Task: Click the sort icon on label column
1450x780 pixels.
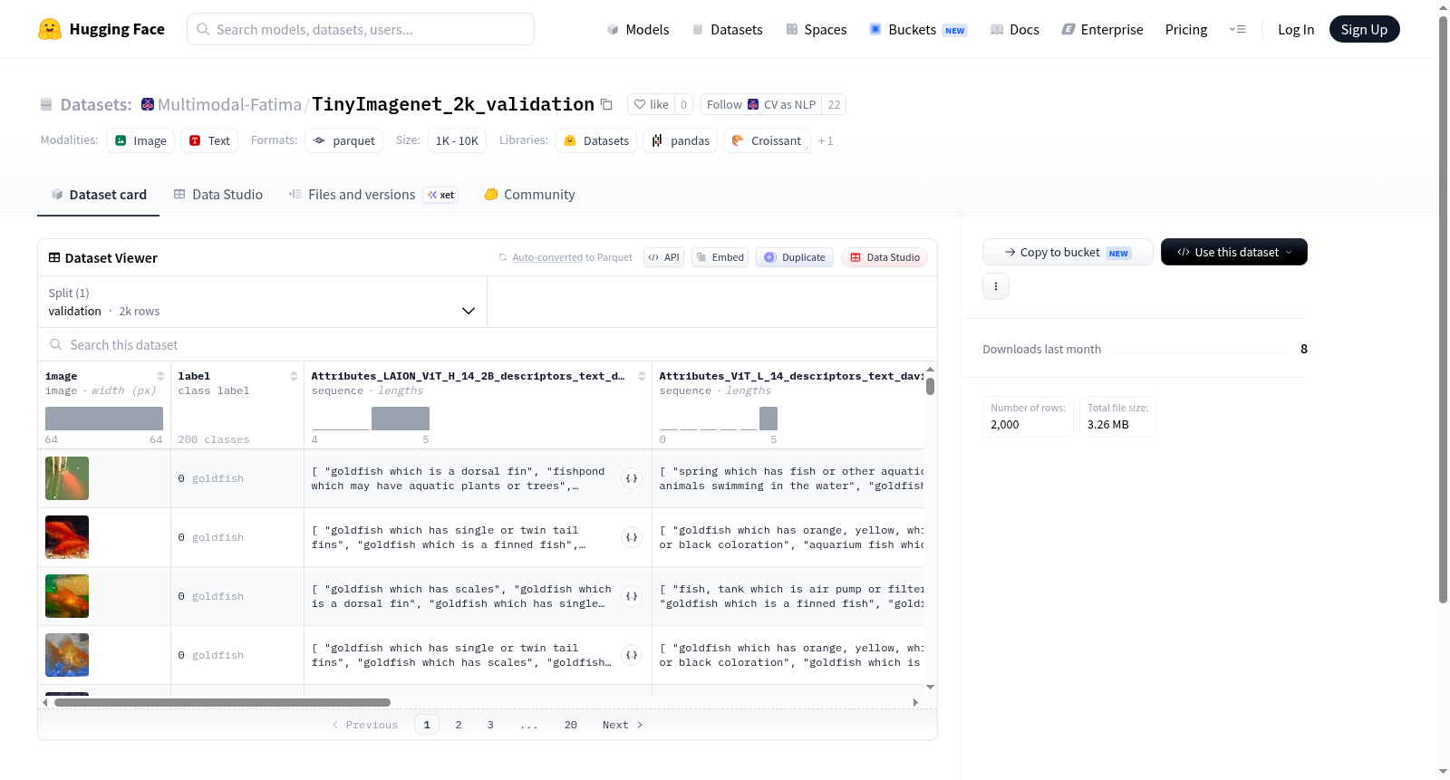Action: [x=294, y=376]
